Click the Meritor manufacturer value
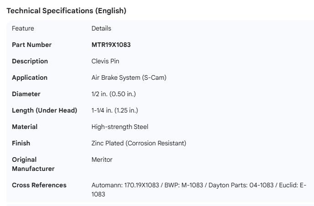This screenshot has height=206, width=314. (102, 160)
